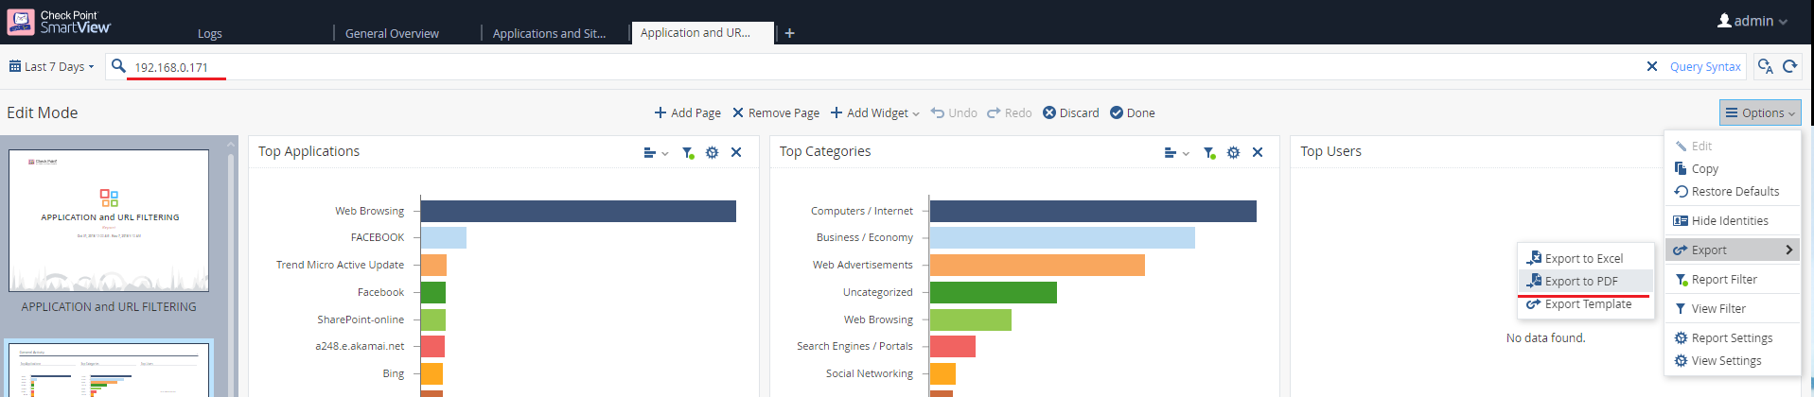Clear the query with the X icon
Image resolution: width=1814 pixels, height=397 pixels.
tap(1652, 66)
